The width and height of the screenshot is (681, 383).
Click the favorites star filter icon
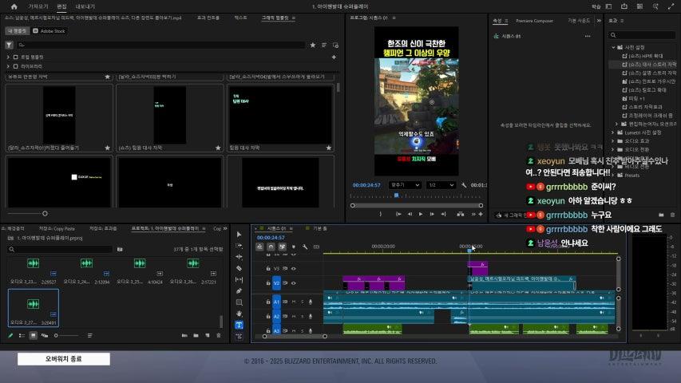tap(312, 45)
